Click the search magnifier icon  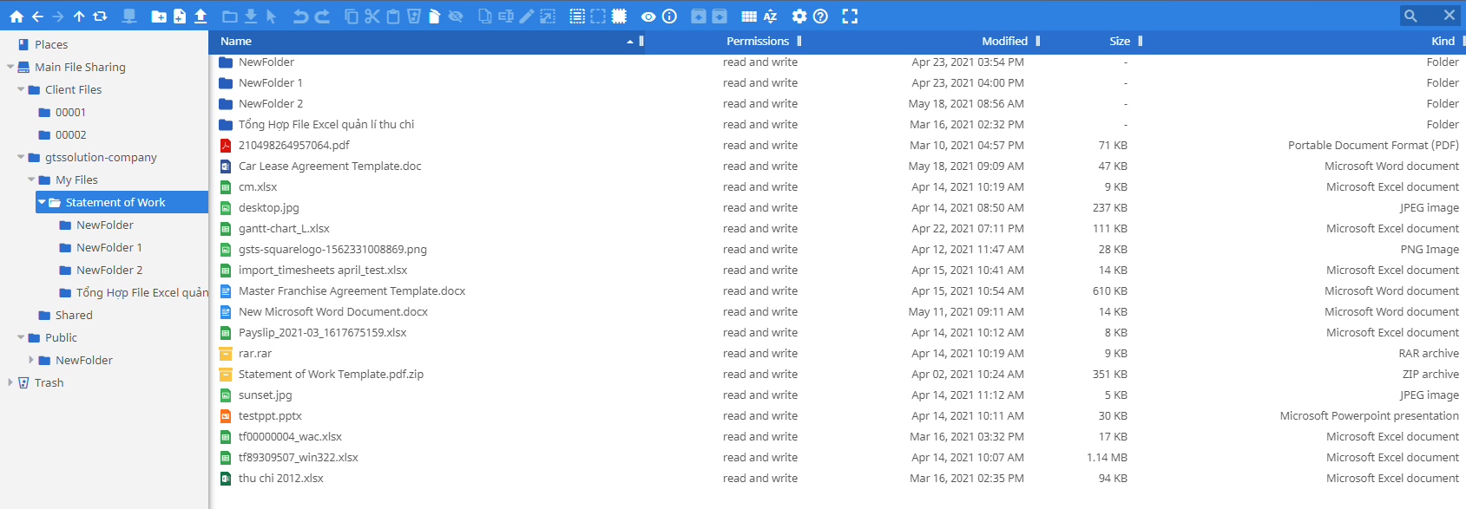(1410, 16)
